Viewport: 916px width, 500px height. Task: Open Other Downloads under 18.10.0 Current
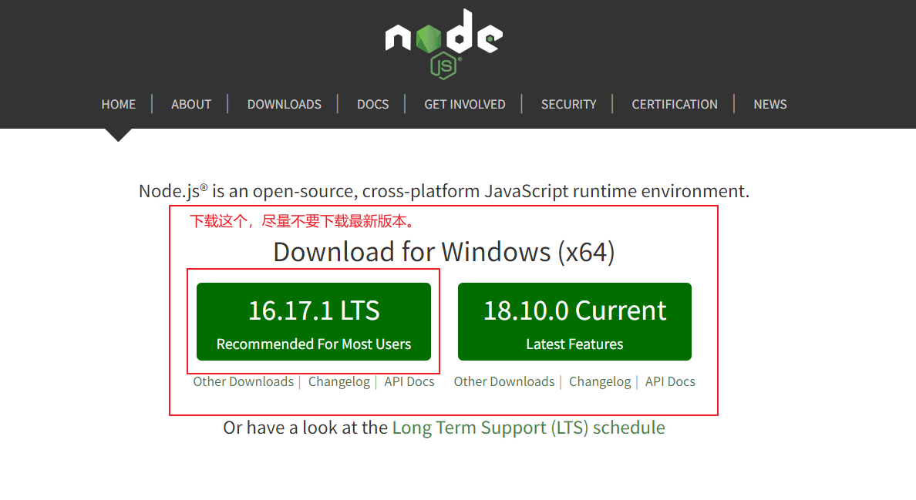tap(504, 381)
